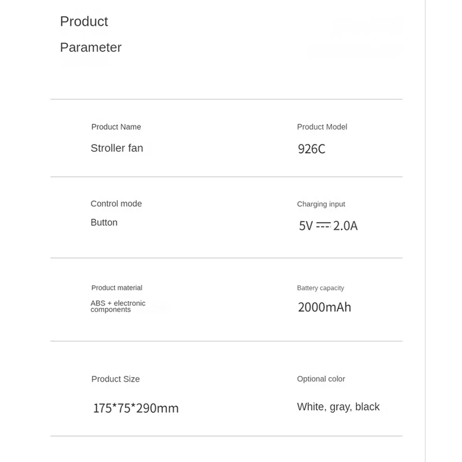Screen dimensions: 462x462
Task: Click the "Parameter" heading text
Action: (91, 47)
